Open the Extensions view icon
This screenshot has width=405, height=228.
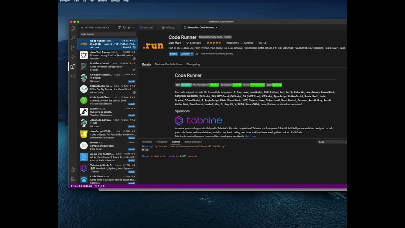[x=73, y=66]
